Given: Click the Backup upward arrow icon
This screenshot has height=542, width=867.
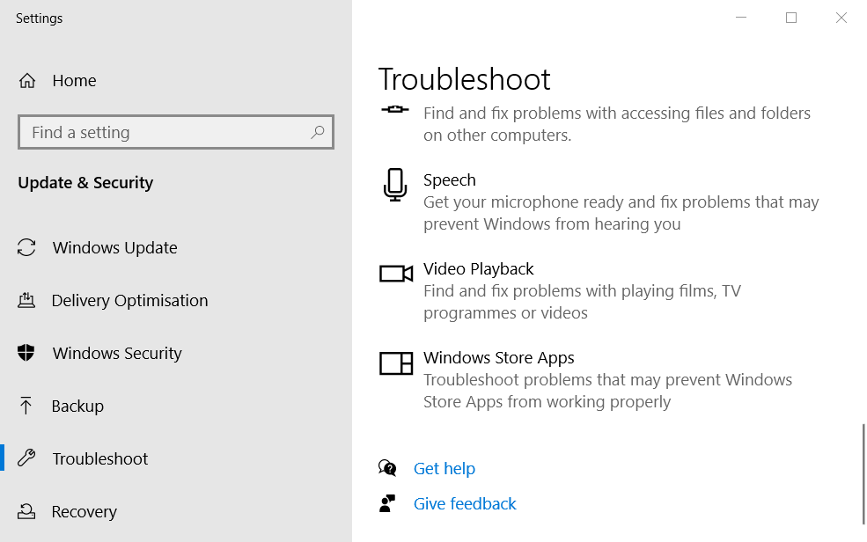Looking at the screenshot, I should [26, 406].
